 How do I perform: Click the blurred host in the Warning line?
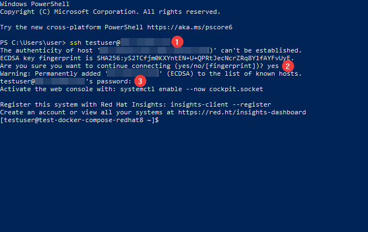133,73
